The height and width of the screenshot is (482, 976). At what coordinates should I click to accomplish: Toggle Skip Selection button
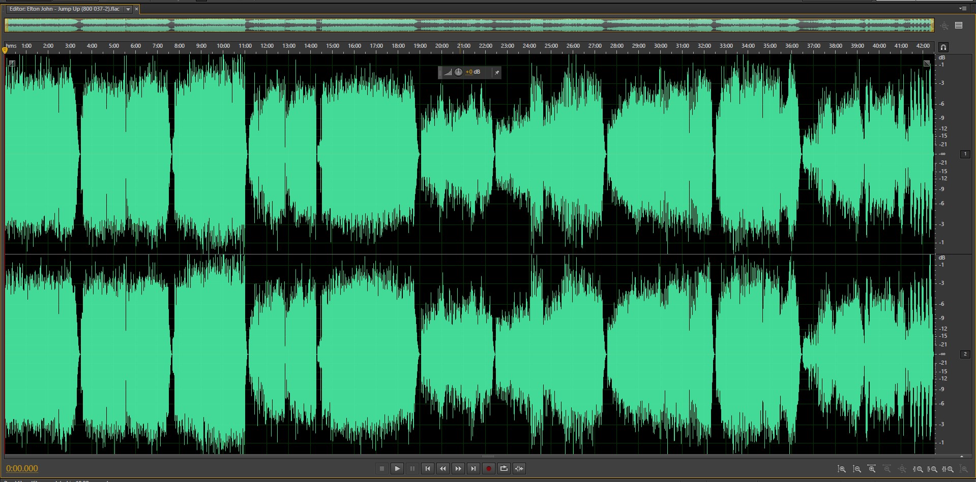[519, 468]
